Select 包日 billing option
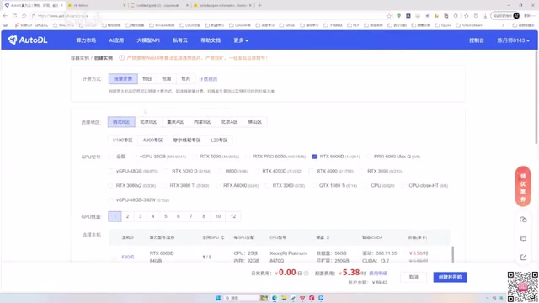Screen dimensions: 539x303 [x=147, y=78]
